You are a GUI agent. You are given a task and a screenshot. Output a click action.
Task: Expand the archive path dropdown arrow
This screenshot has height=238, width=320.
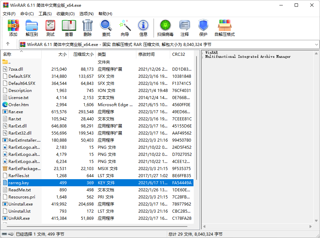(316, 44)
